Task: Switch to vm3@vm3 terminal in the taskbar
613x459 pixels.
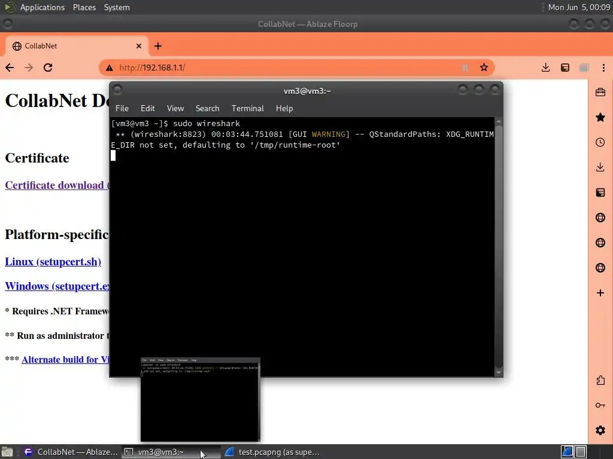Action: point(171,452)
